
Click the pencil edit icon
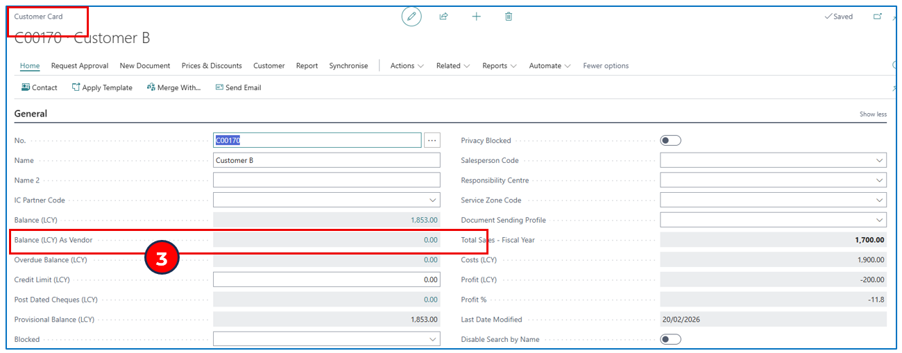(411, 17)
